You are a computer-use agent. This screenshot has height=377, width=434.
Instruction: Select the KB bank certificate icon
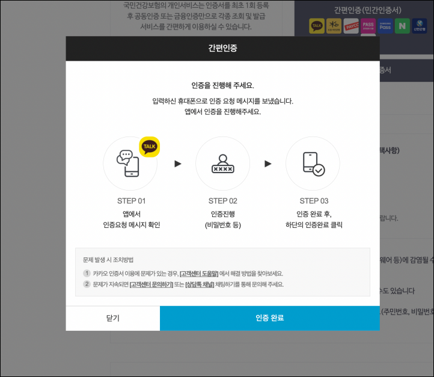pyautogui.click(x=334, y=26)
